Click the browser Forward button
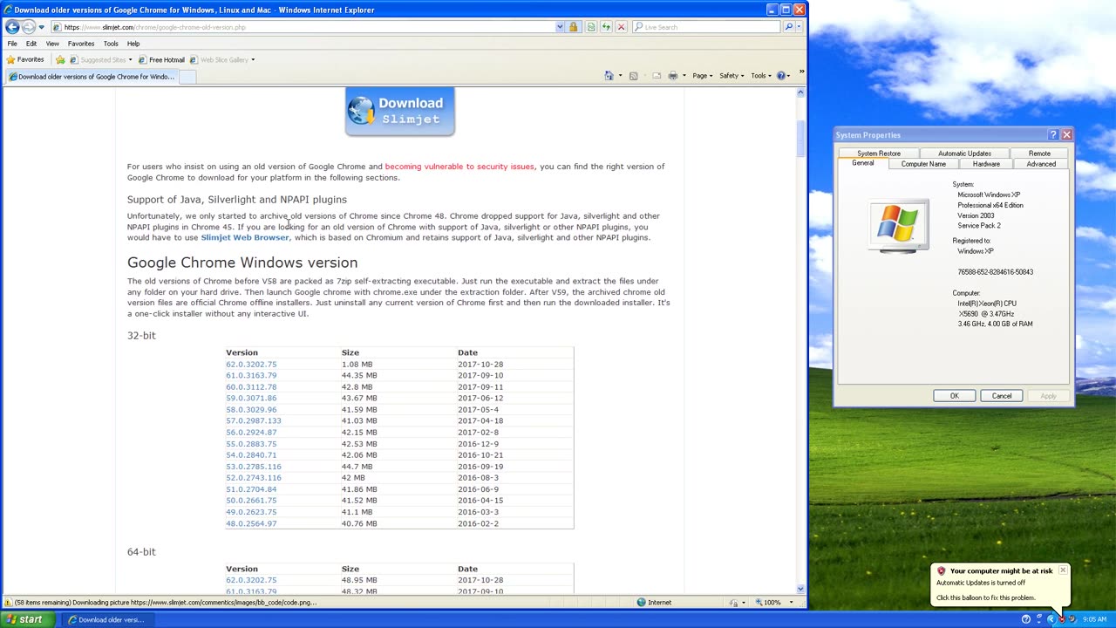Viewport: 1116px width, 628px height. coord(29,27)
